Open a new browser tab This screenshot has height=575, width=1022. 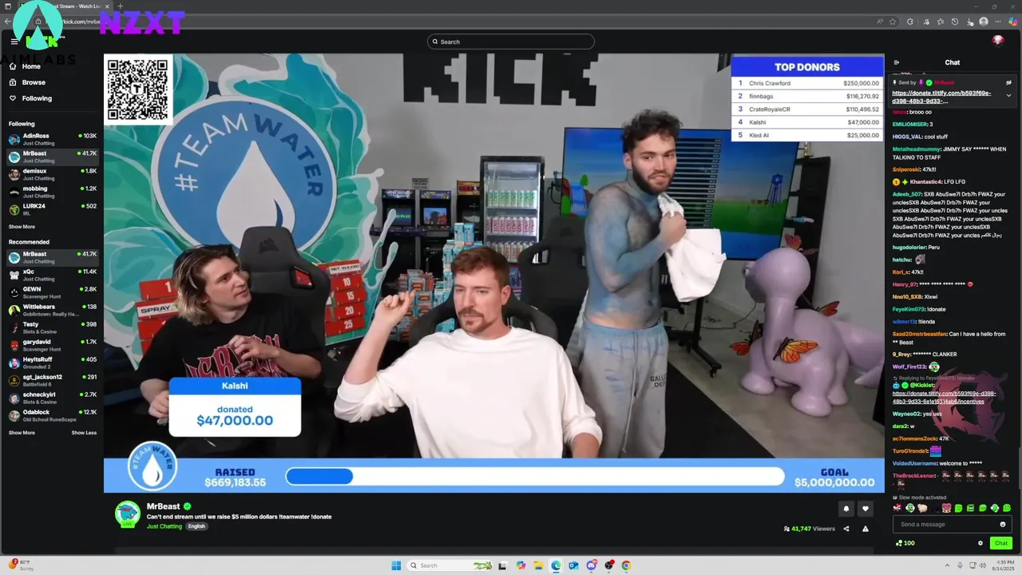(x=121, y=6)
